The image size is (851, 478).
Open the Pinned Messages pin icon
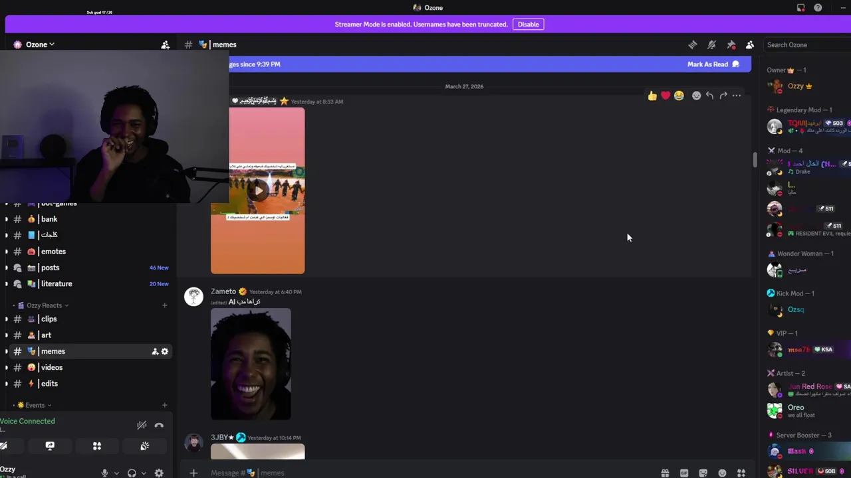pos(731,44)
